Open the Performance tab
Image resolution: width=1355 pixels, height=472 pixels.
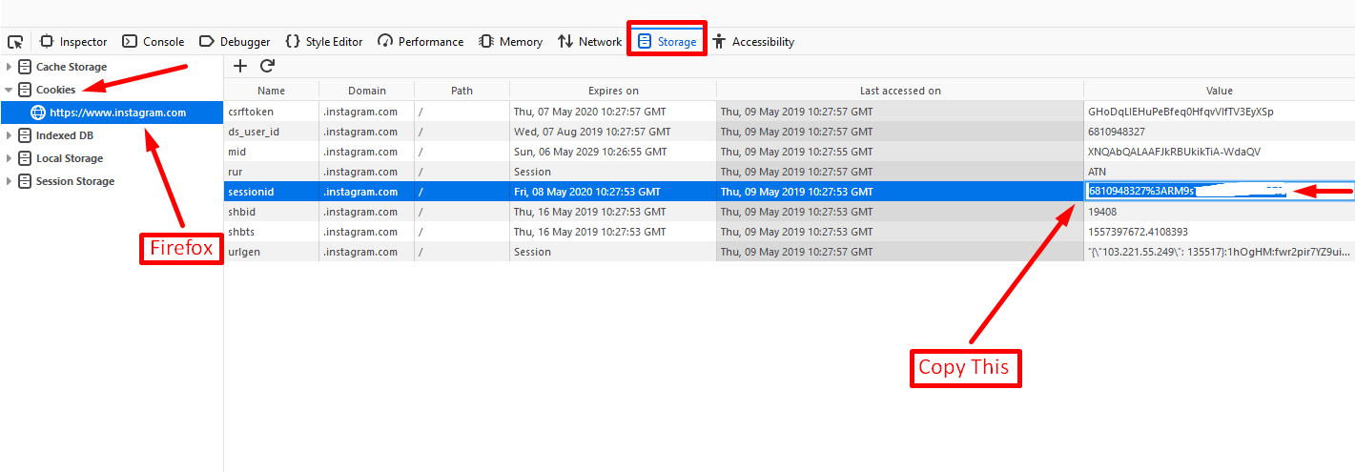tap(421, 42)
